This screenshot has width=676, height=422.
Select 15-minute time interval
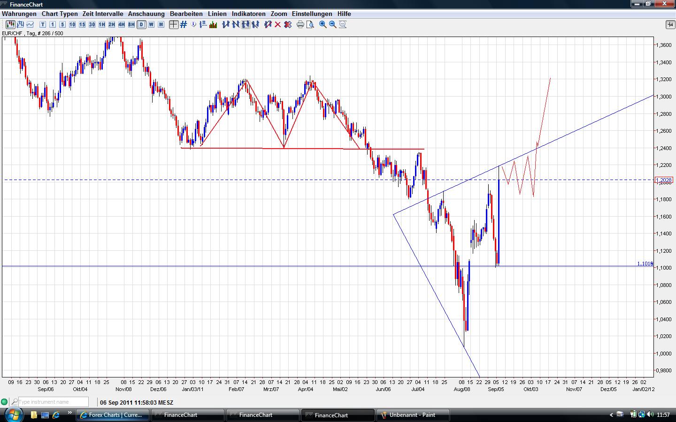click(x=82, y=24)
